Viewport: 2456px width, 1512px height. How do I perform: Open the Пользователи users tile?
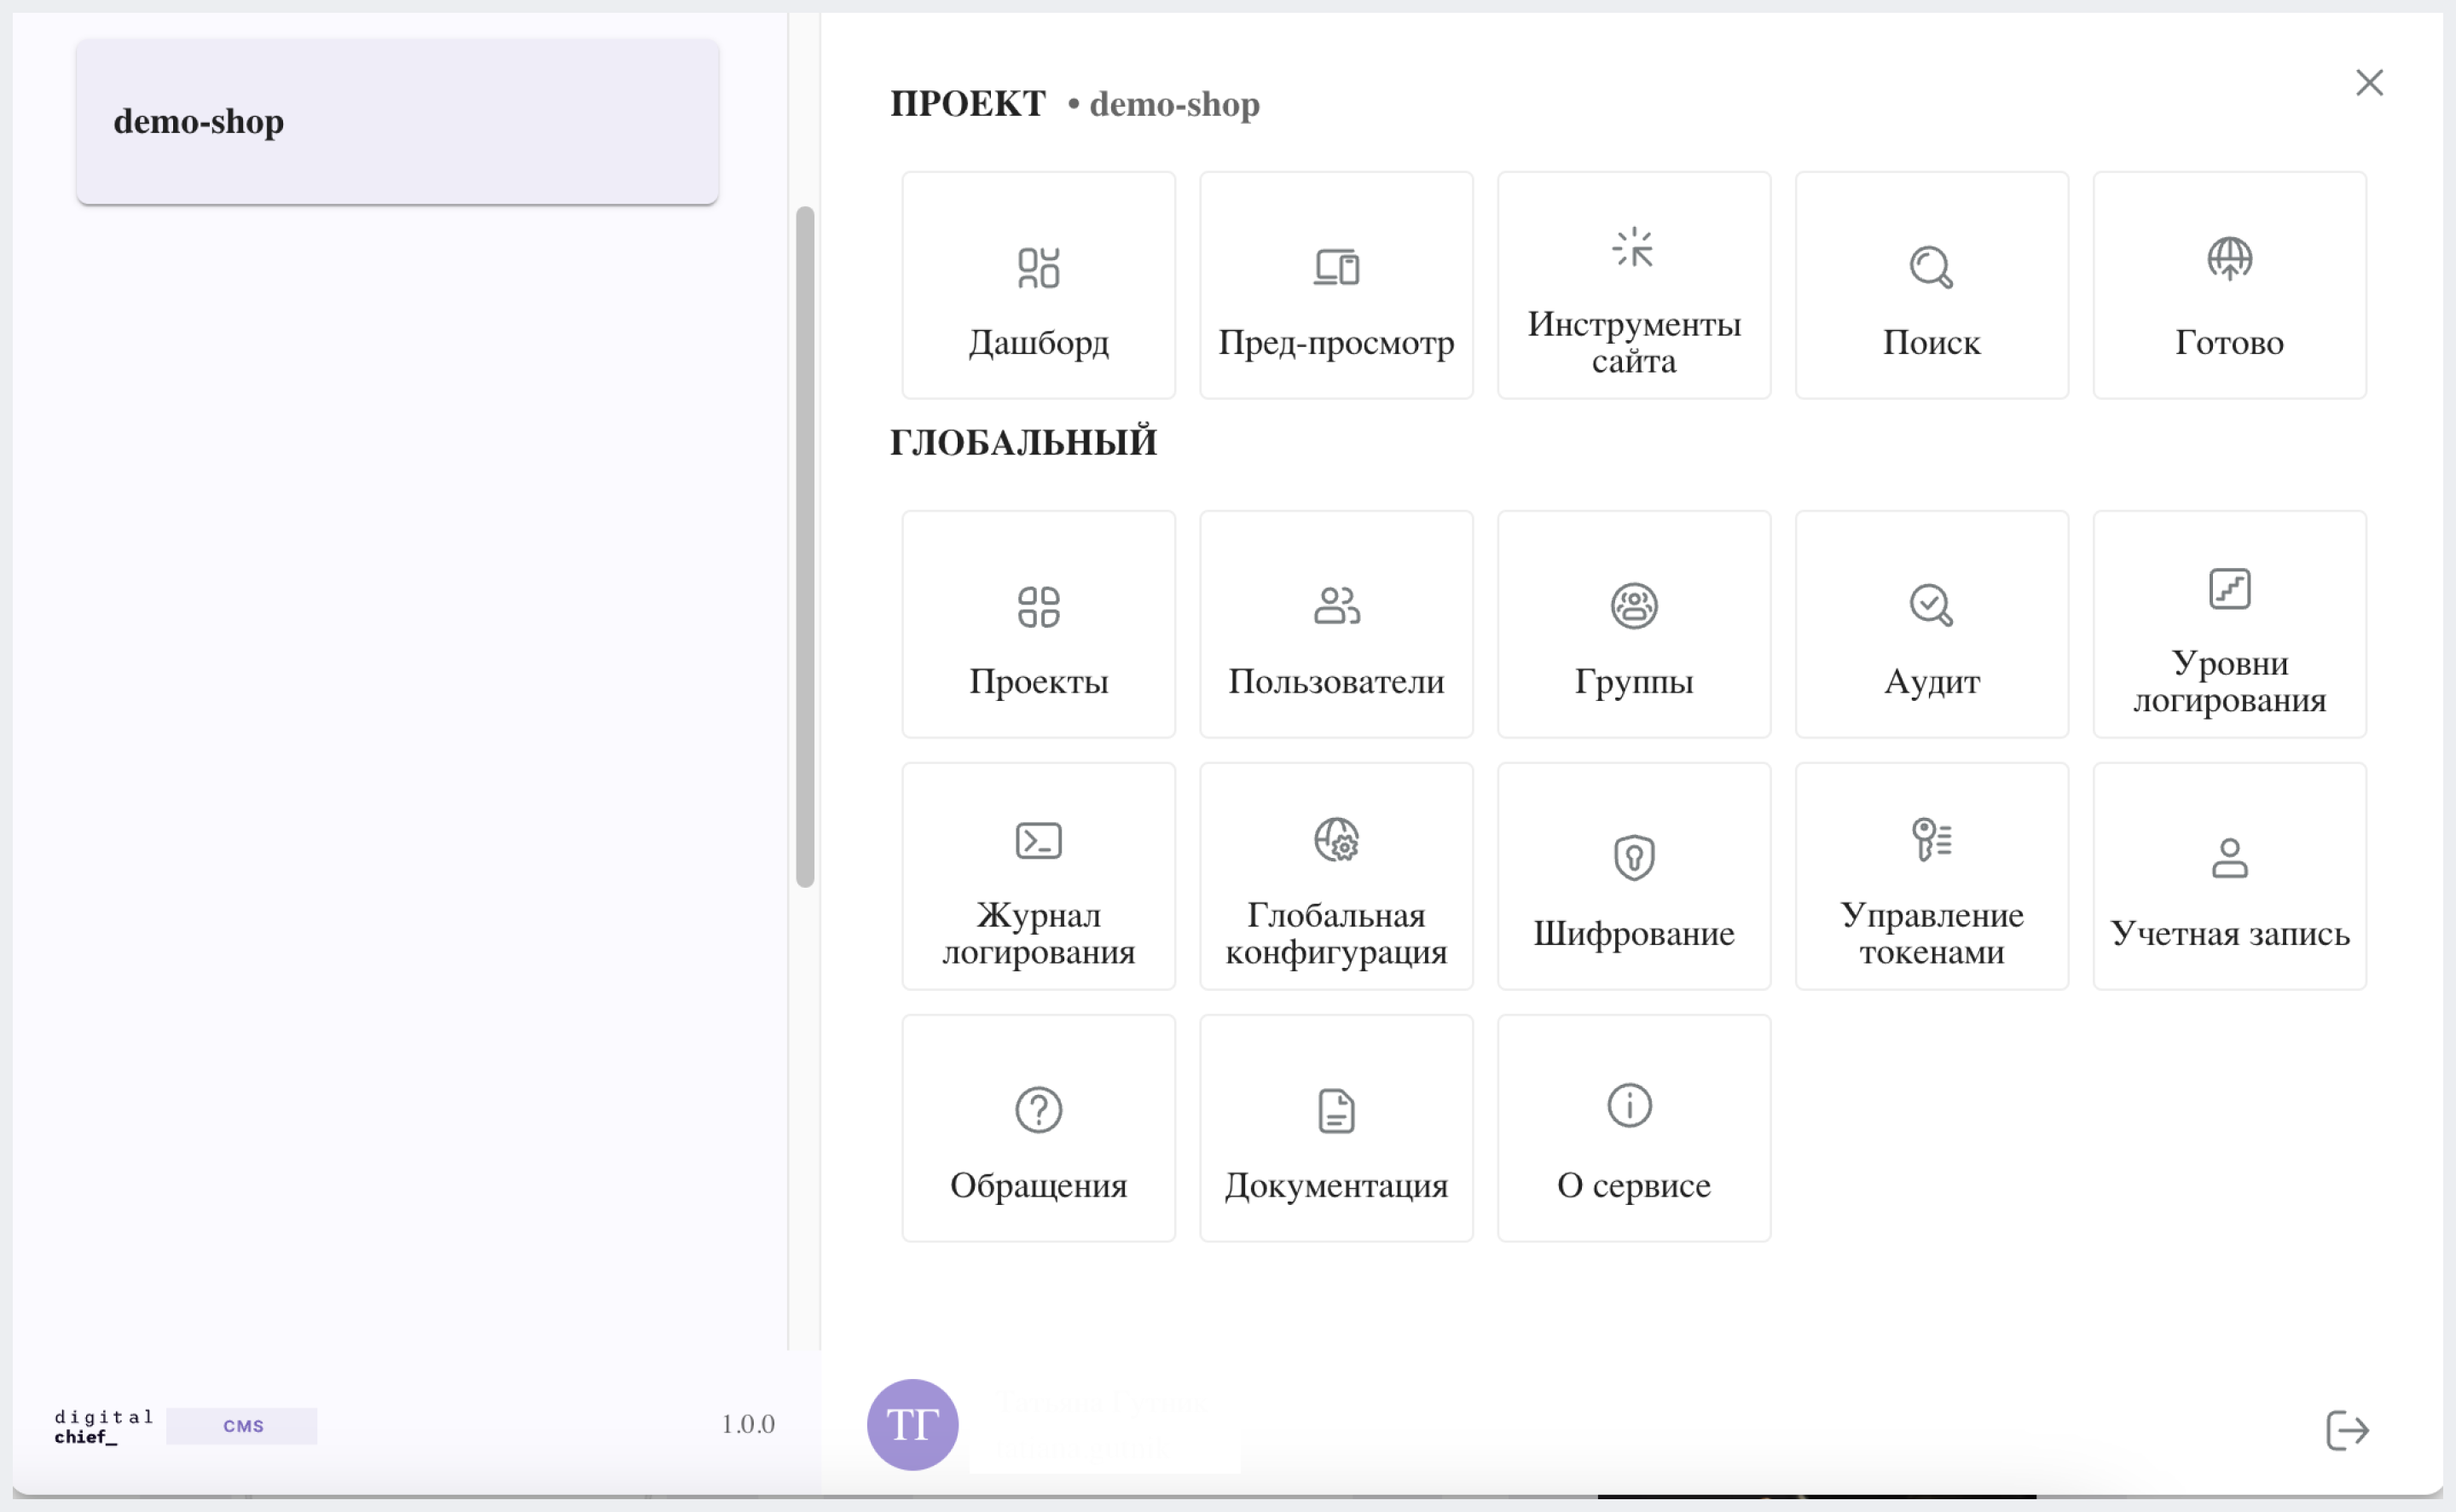(1336, 624)
